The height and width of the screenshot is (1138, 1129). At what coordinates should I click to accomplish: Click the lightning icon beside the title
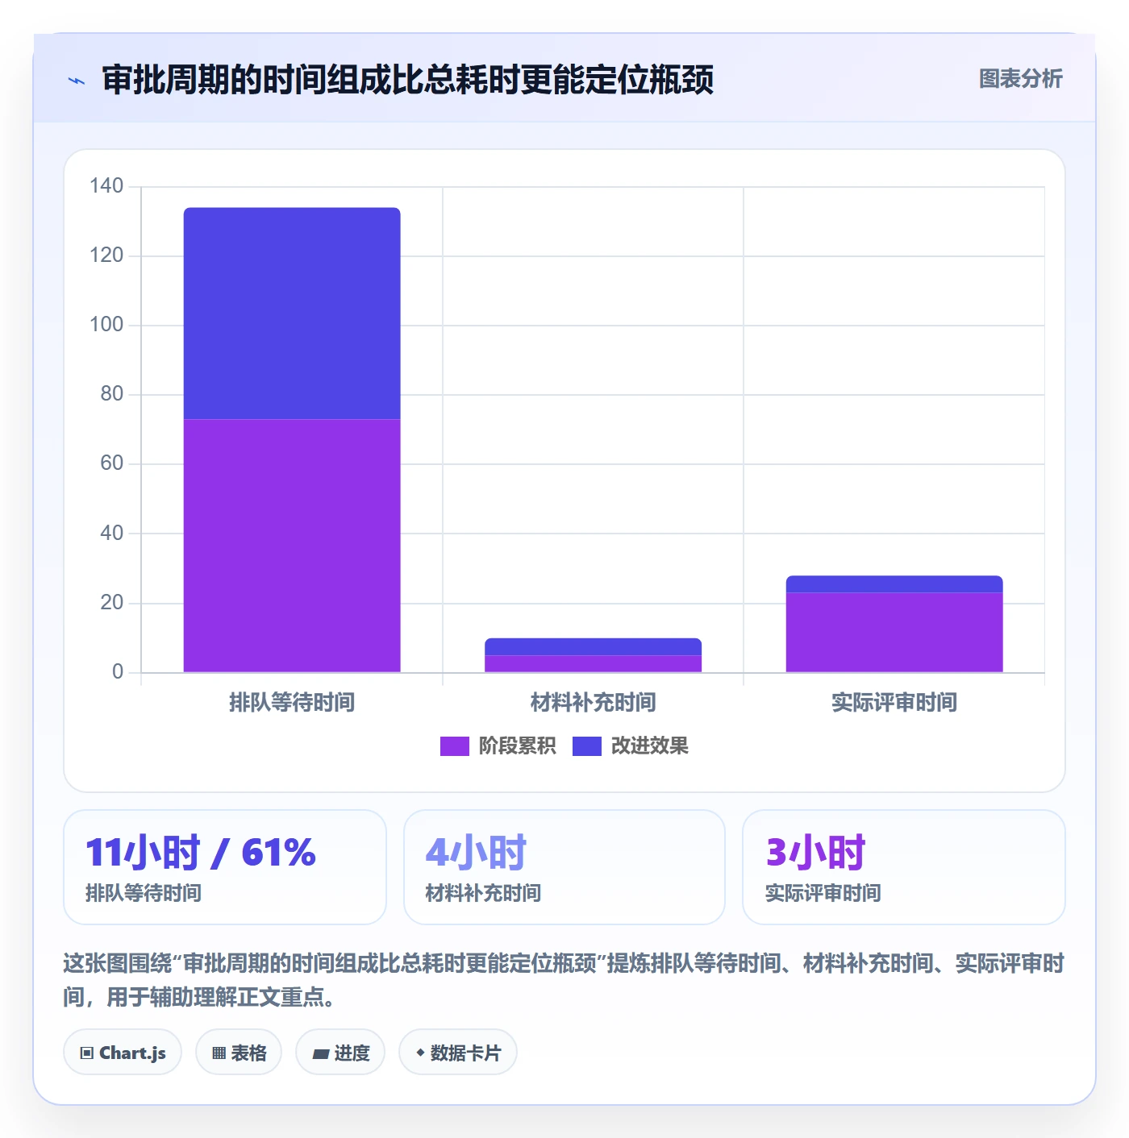(x=77, y=81)
